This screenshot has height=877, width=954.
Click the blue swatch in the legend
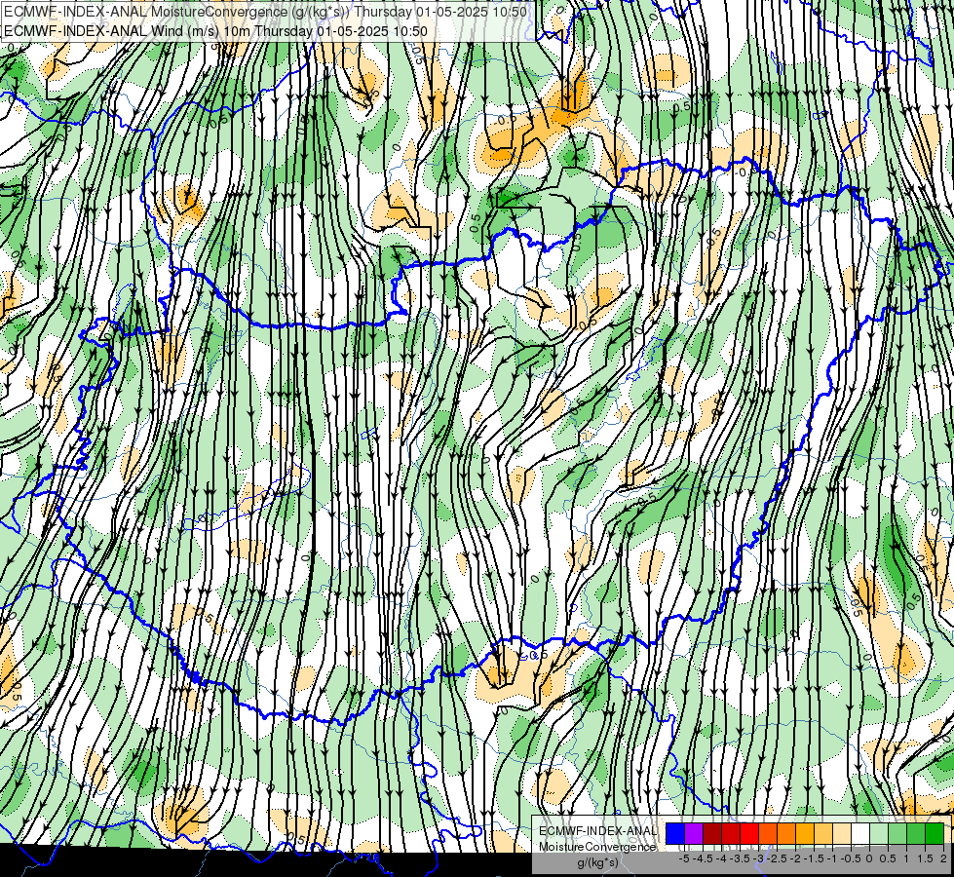point(675,833)
